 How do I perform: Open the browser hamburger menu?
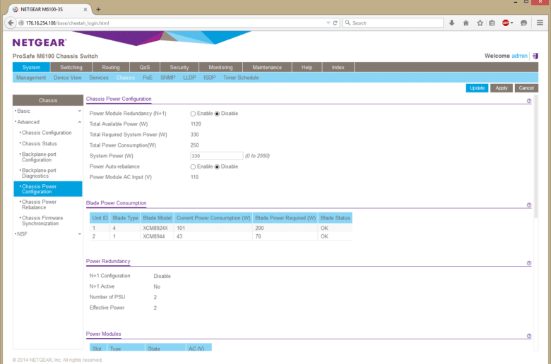(540, 23)
